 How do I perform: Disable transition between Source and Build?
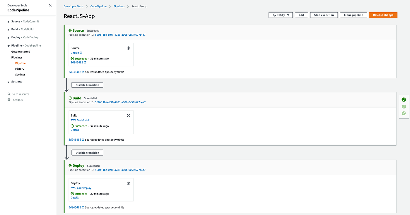point(87,85)
